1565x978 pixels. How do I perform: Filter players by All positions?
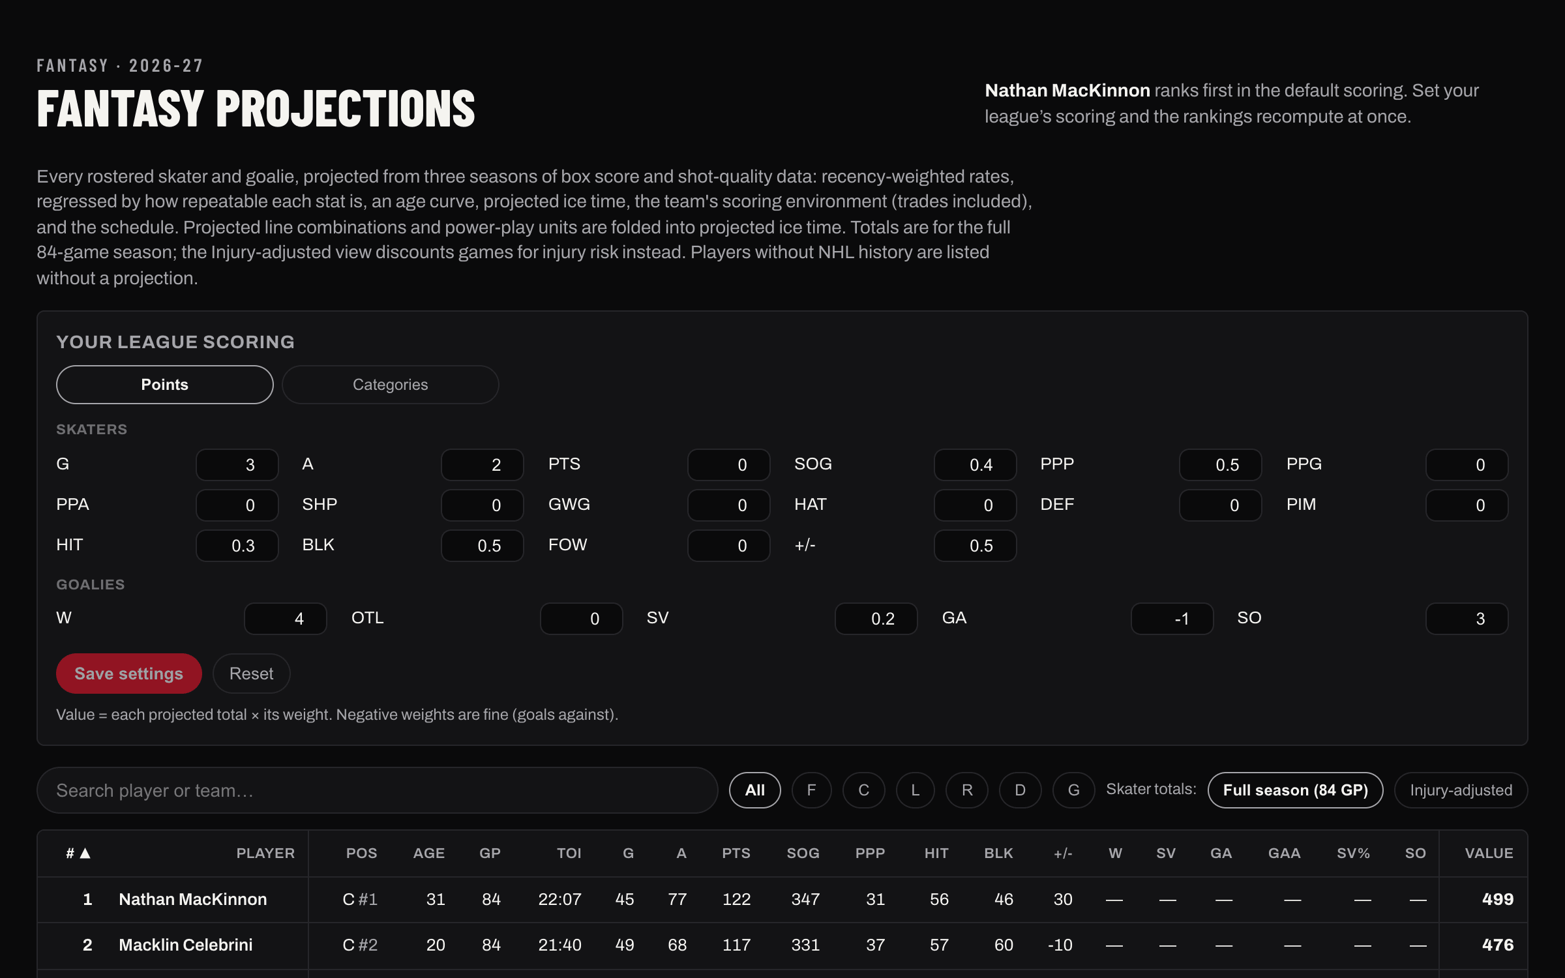point(754,790)
